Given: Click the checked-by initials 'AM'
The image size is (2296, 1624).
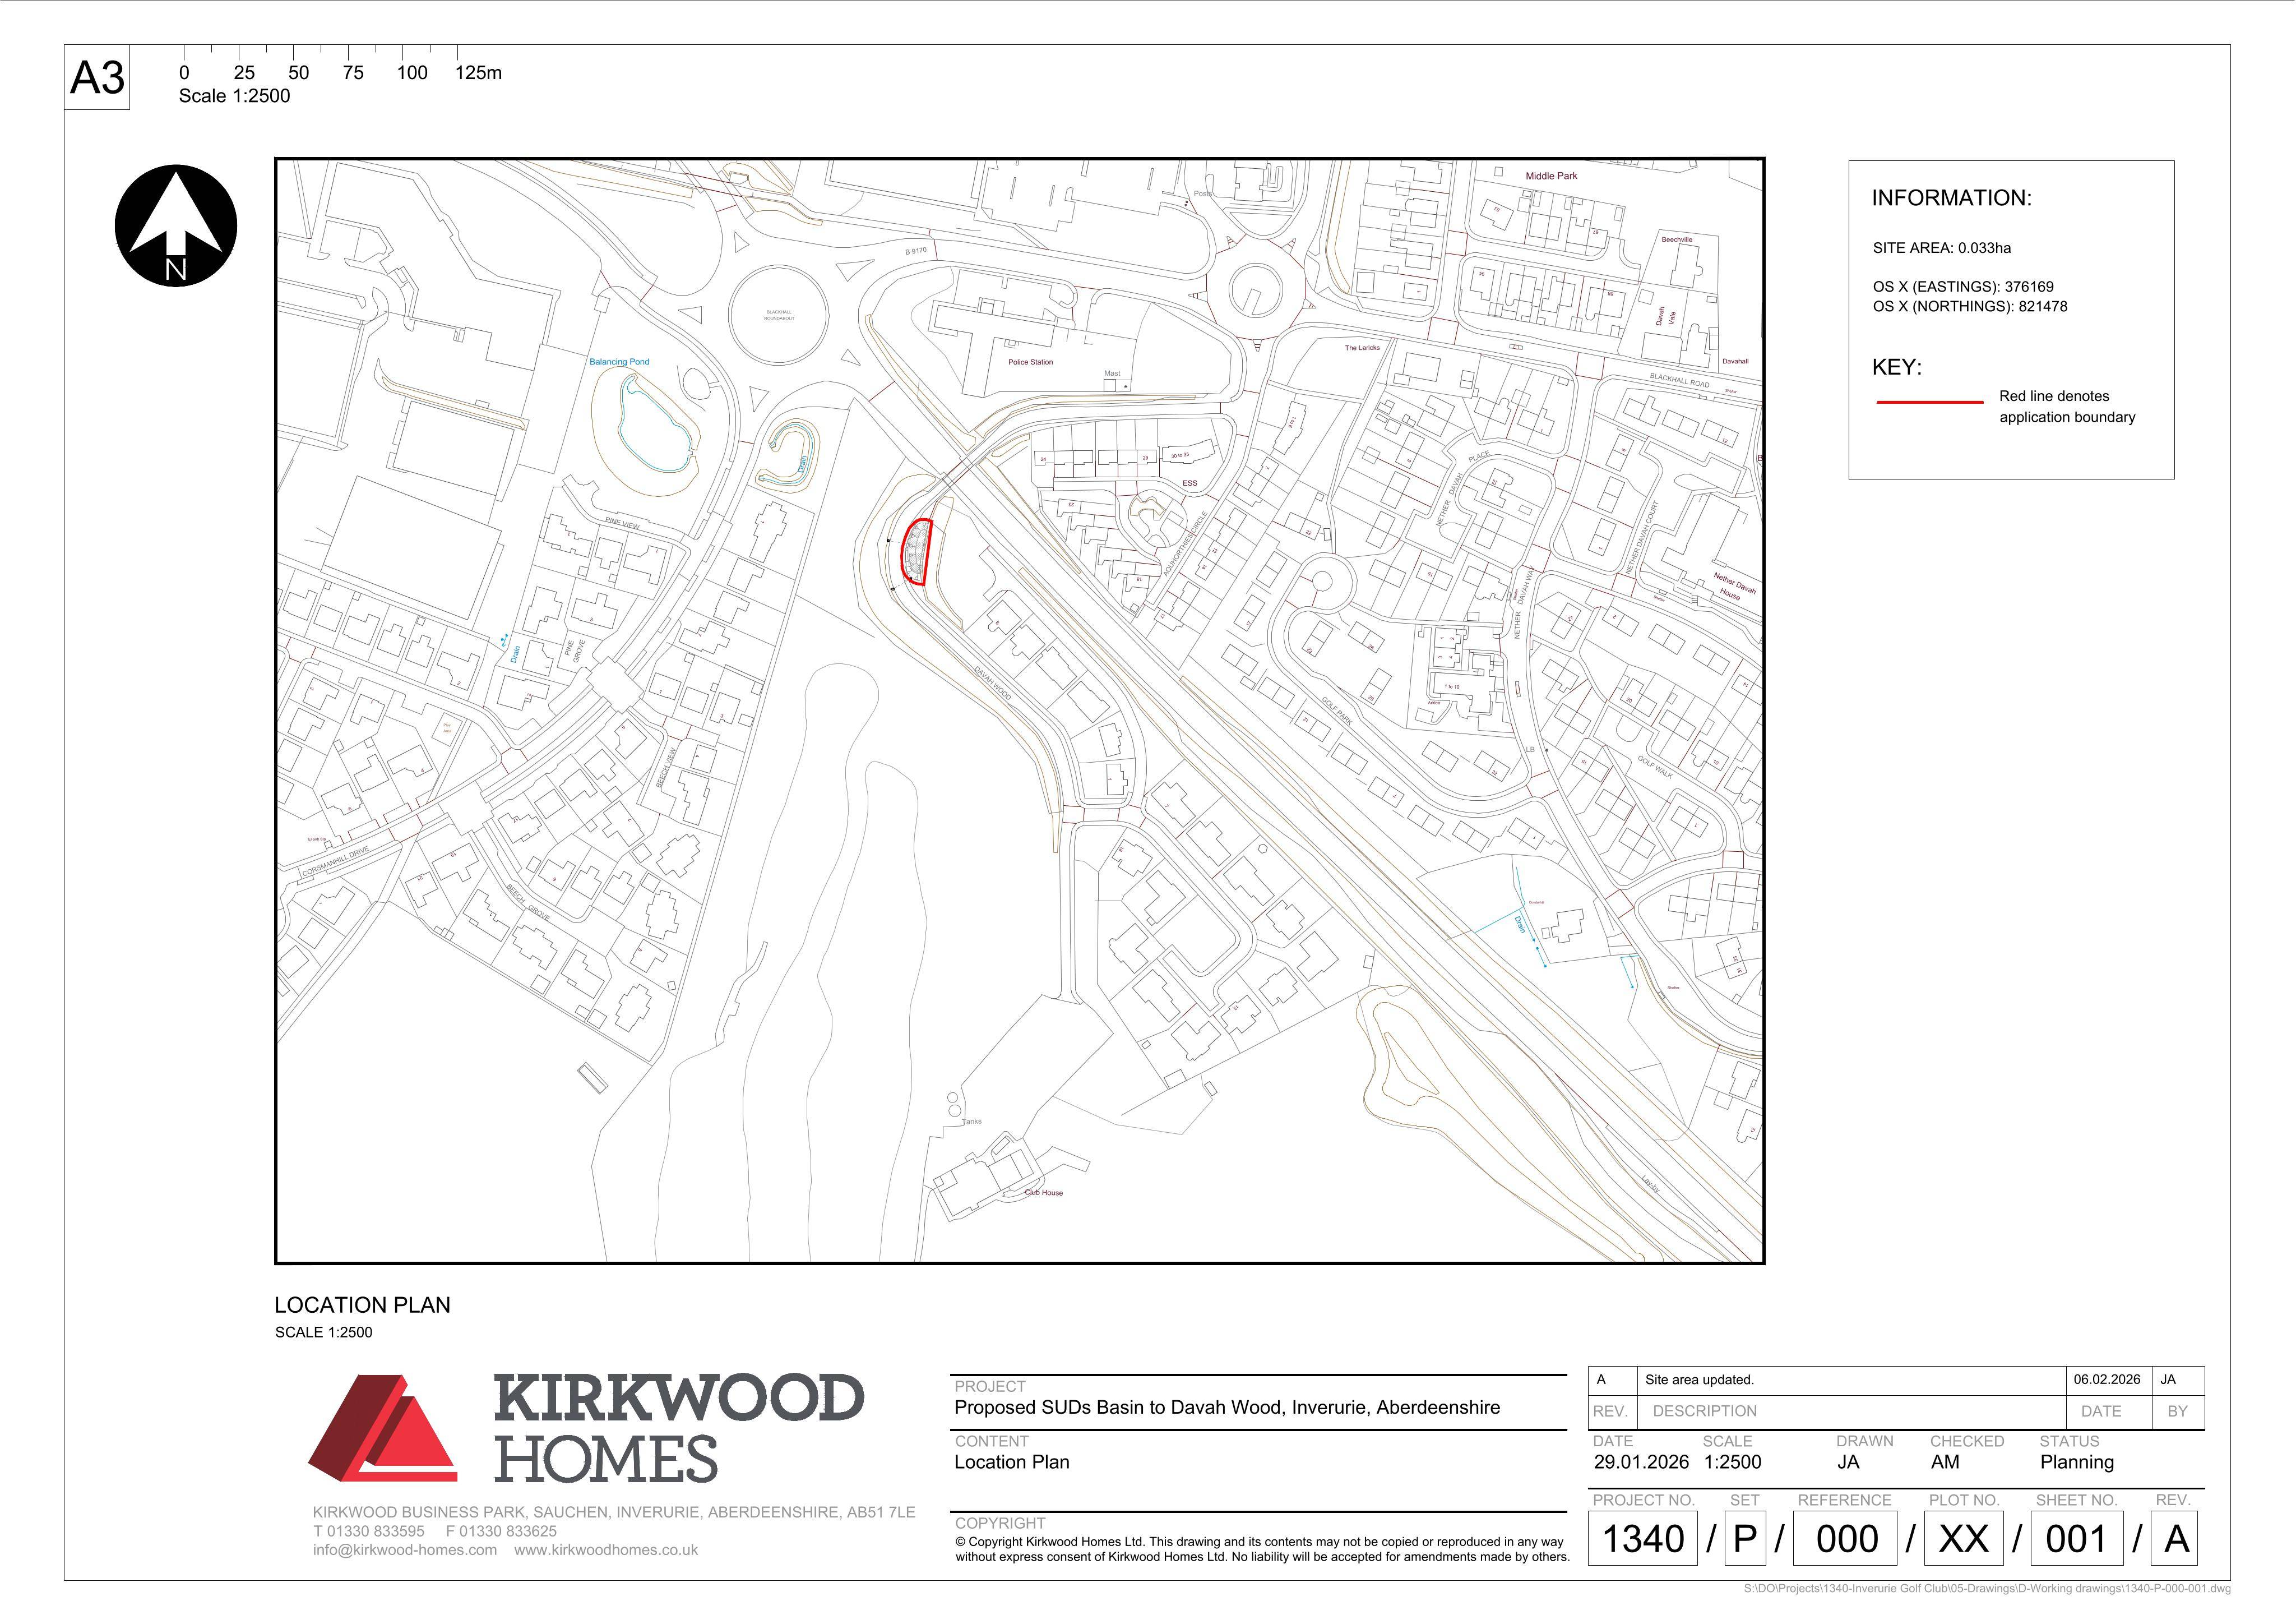Looking at the screenshot, I should pos(1945,1463).
